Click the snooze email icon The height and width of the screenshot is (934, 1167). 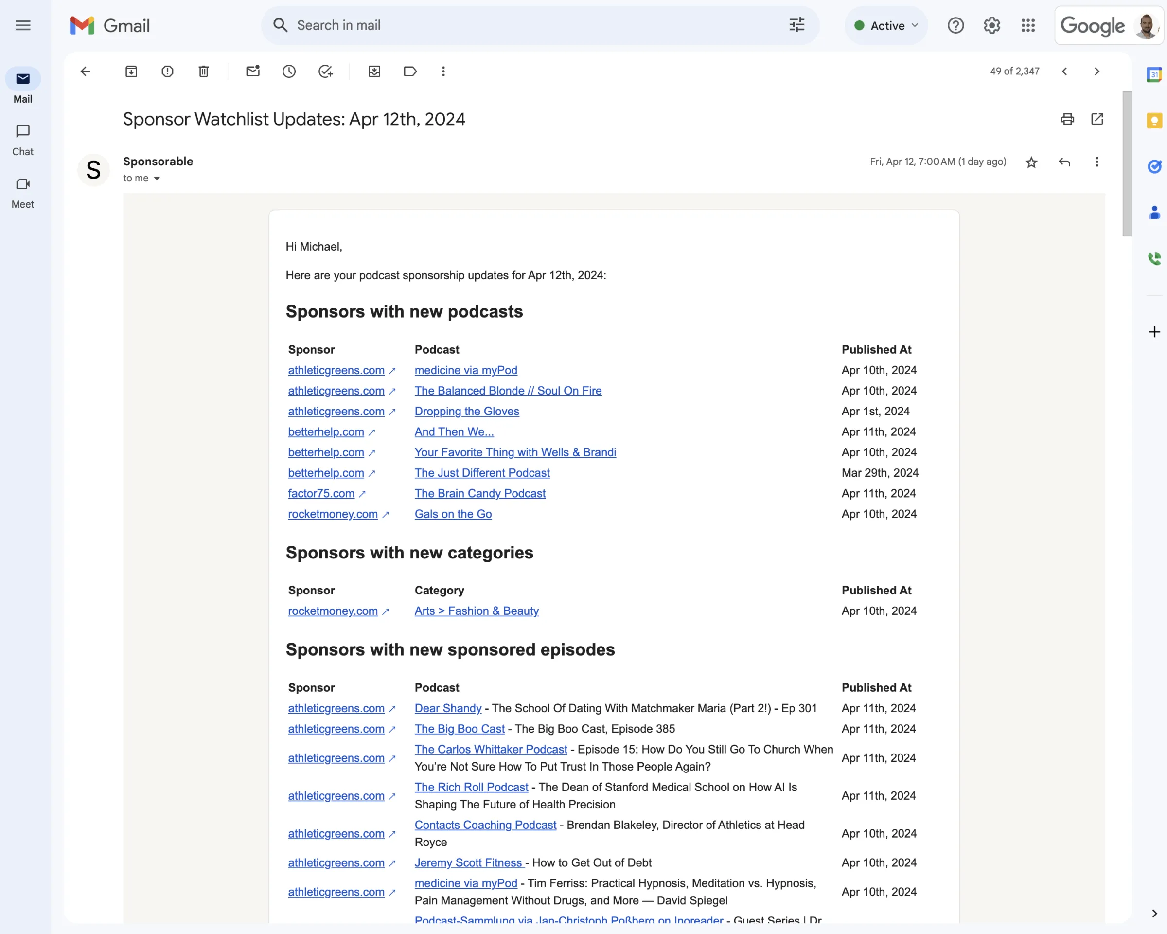(290, 72)
